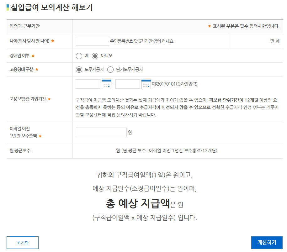Choose 단기노무제공자 employment type

[110, 70]
